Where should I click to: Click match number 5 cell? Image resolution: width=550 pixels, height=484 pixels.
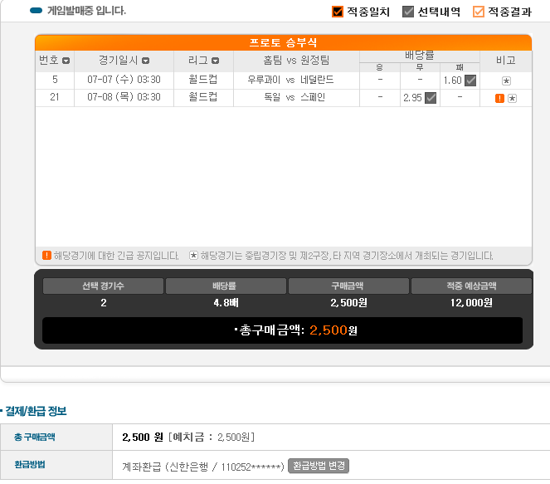55,80
